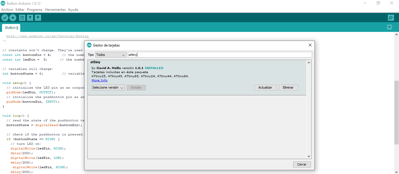Click the board list scroll up arrow

click(309, 62)
